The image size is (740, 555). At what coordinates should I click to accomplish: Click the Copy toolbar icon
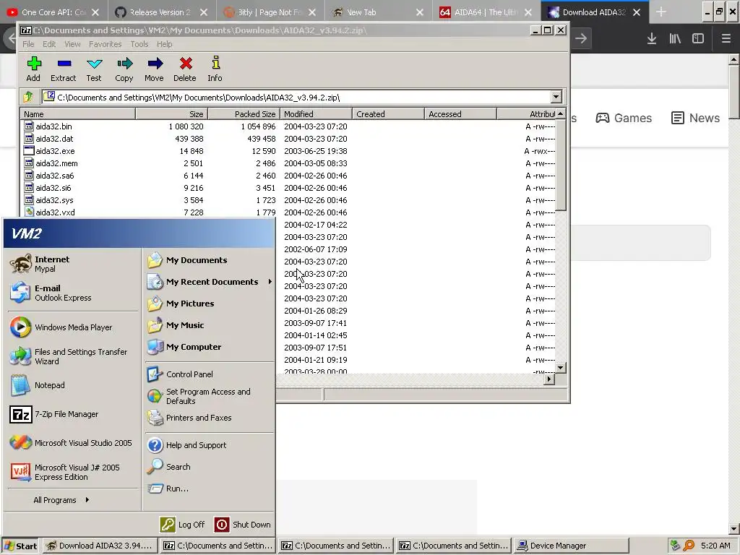pyautogui.click(x=124, y=69)
